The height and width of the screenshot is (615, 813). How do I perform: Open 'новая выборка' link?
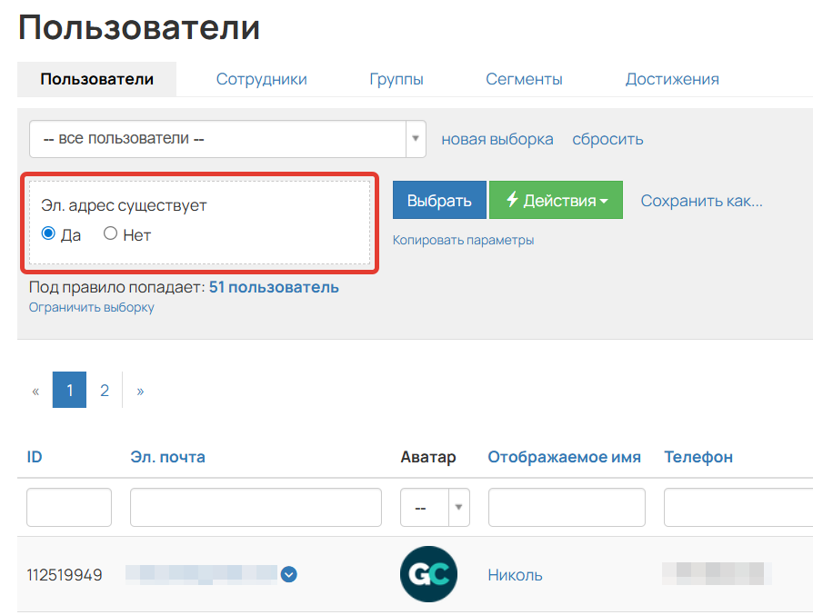click(x=497, y=139)
